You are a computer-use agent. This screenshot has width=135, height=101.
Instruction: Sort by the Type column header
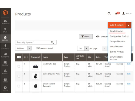pos(69,57)
